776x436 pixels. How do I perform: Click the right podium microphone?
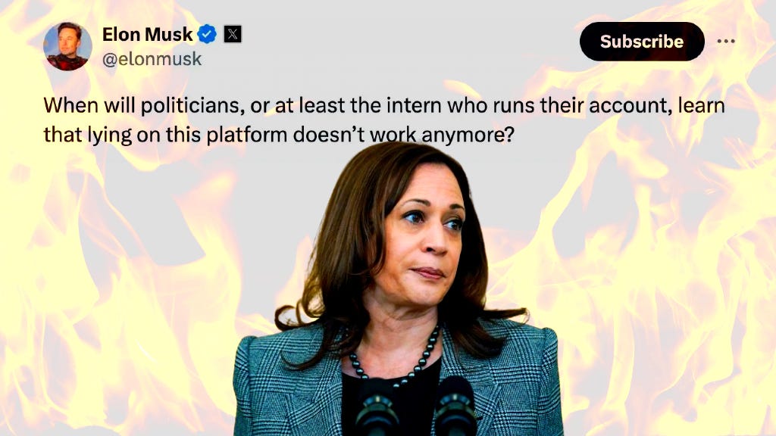point(455,406)
